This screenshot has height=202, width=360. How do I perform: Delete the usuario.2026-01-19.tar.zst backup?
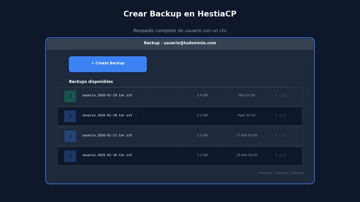click(x=284, y=95)
